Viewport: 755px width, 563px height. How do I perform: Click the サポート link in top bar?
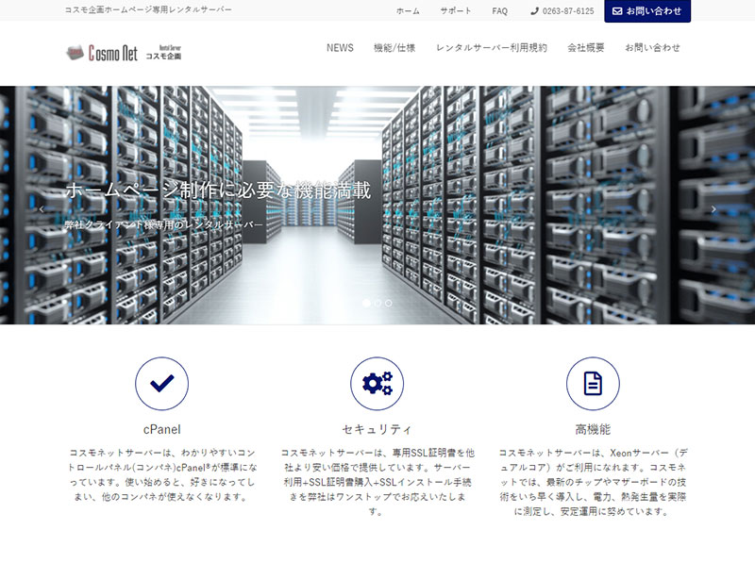456,11
